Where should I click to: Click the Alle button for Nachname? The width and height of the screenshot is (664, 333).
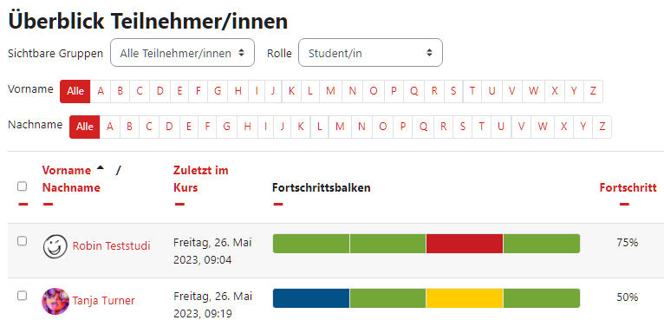pyautogui.click(x=85, y=127)
